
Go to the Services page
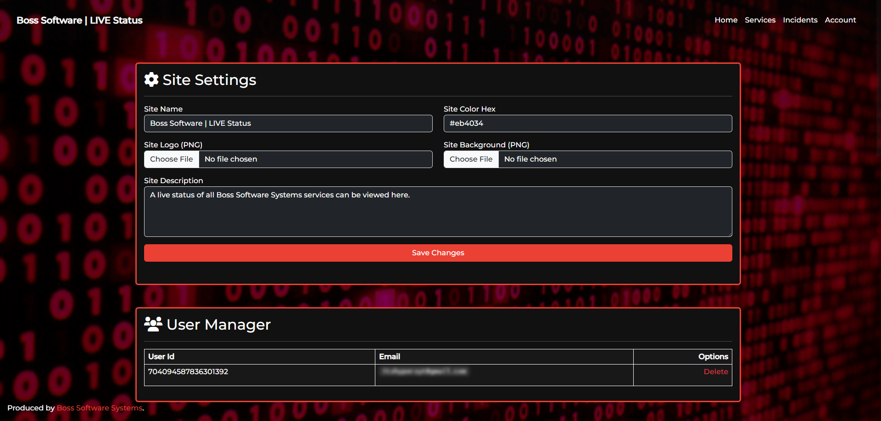point(760,20)
